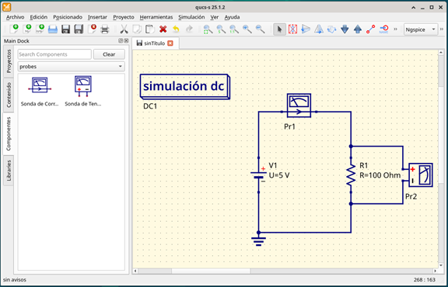
Task: Select the Wire drawing tool
Action: click(370, 29)
